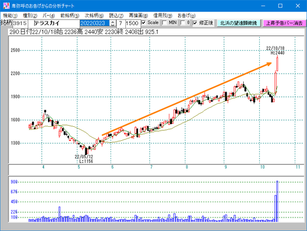Click the date field 20220323
Screen dimensions: 307x231
point(95,23)
